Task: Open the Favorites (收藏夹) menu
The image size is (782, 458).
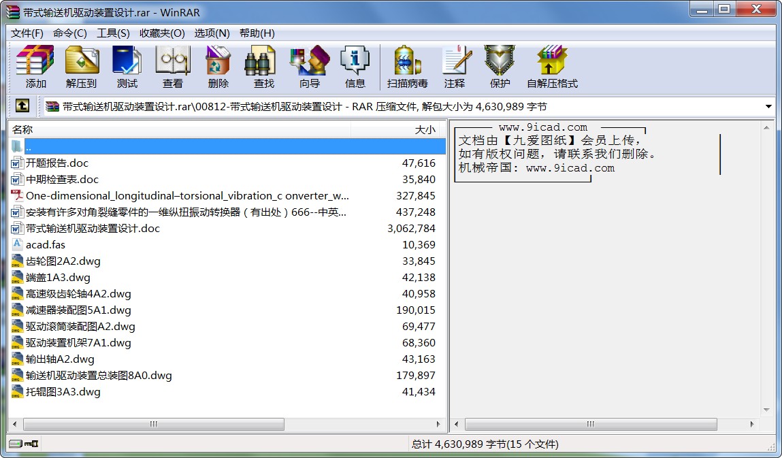Action: [162, 33]
